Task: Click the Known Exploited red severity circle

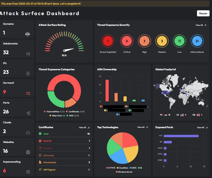Action: [x=108, y=41]
